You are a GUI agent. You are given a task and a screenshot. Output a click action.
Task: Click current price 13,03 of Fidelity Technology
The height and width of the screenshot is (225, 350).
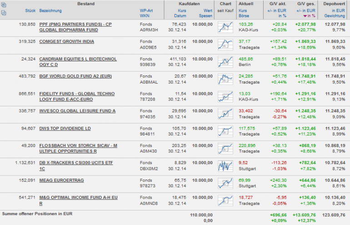point(245,94)
